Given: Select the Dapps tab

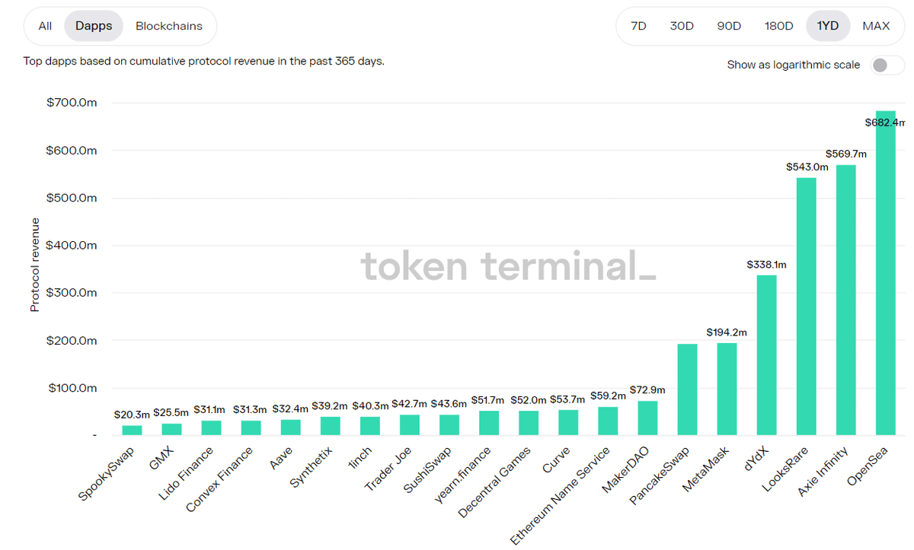Looking at the screenshot, I should pos(94,26).
